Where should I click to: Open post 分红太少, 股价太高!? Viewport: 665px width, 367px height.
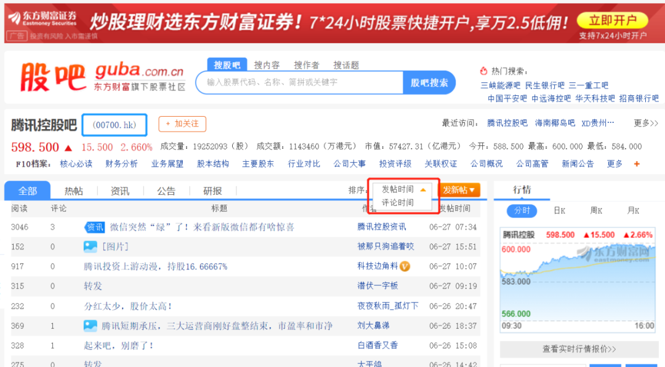127,306
